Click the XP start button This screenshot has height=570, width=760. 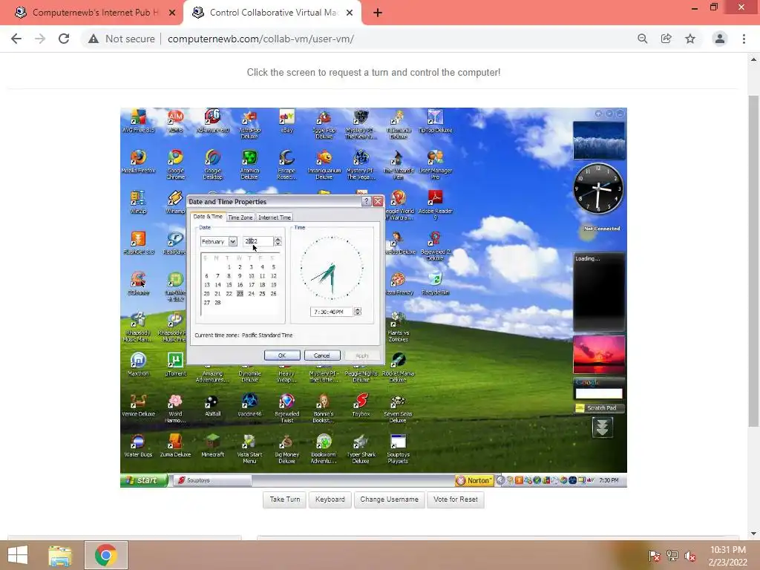(144, 480)
